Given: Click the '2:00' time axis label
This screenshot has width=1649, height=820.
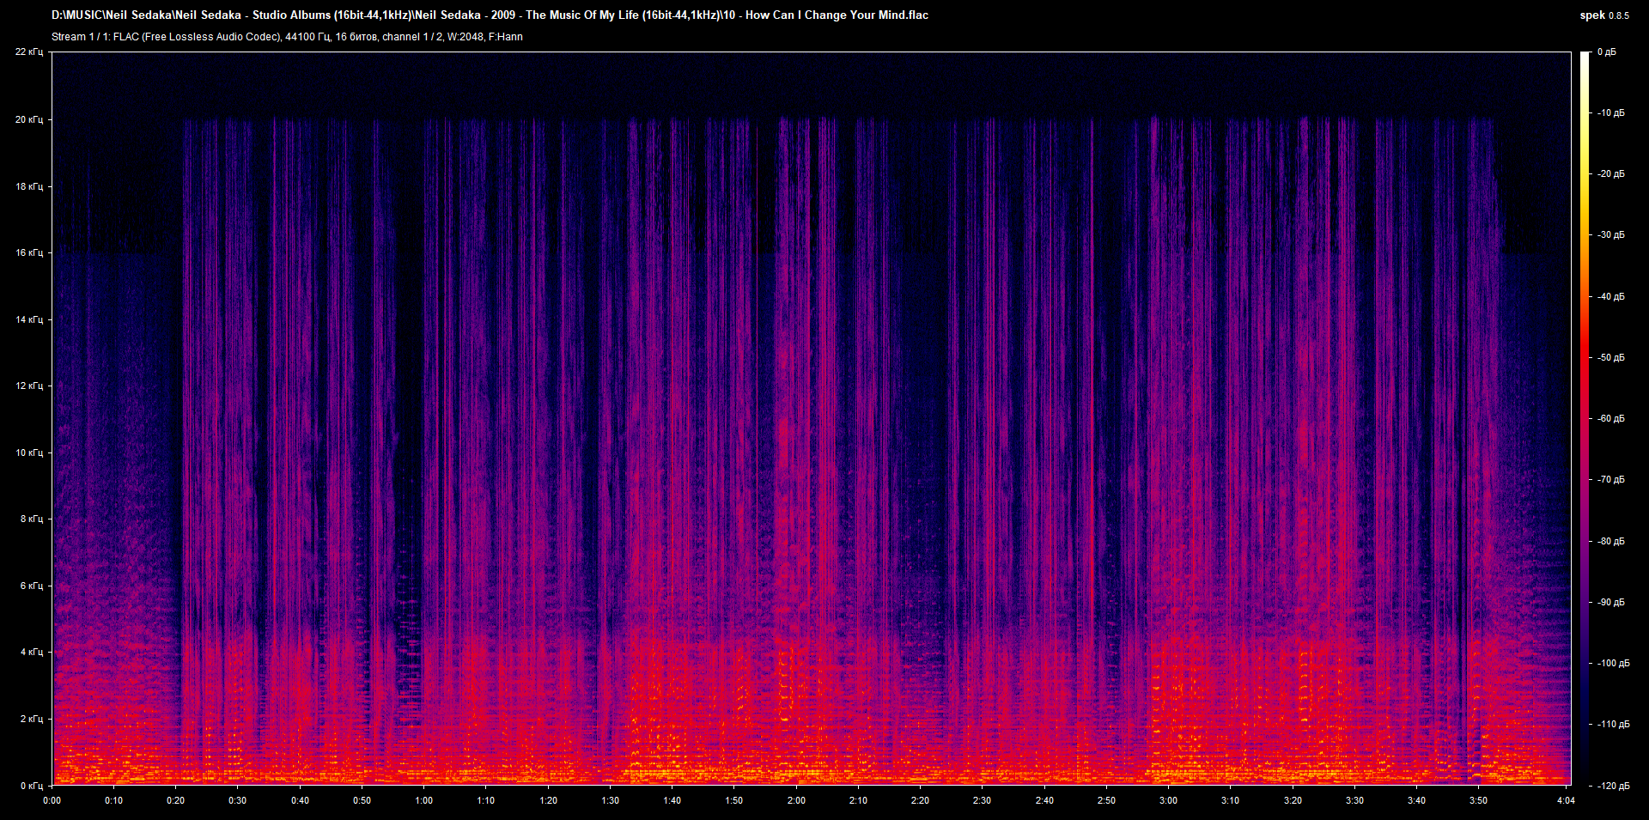Looking at the screenshot, I should tap(797, 801).
